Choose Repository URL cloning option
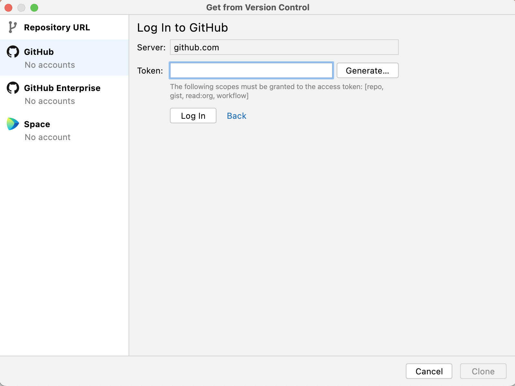The height and width of the screenshot is (386, 515). [57, 27]
